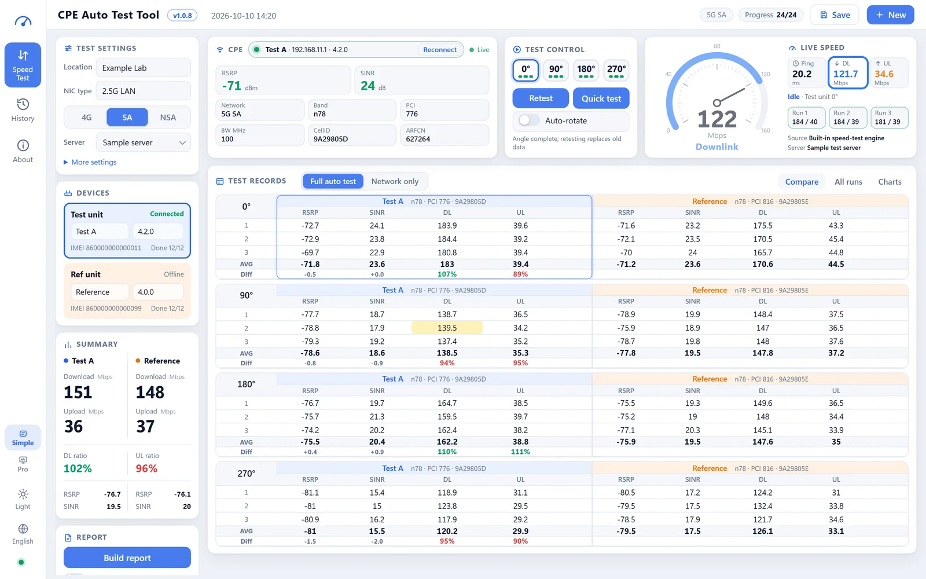
Task: Click the Progress 24/24 indicator
Action: [770, 15]
